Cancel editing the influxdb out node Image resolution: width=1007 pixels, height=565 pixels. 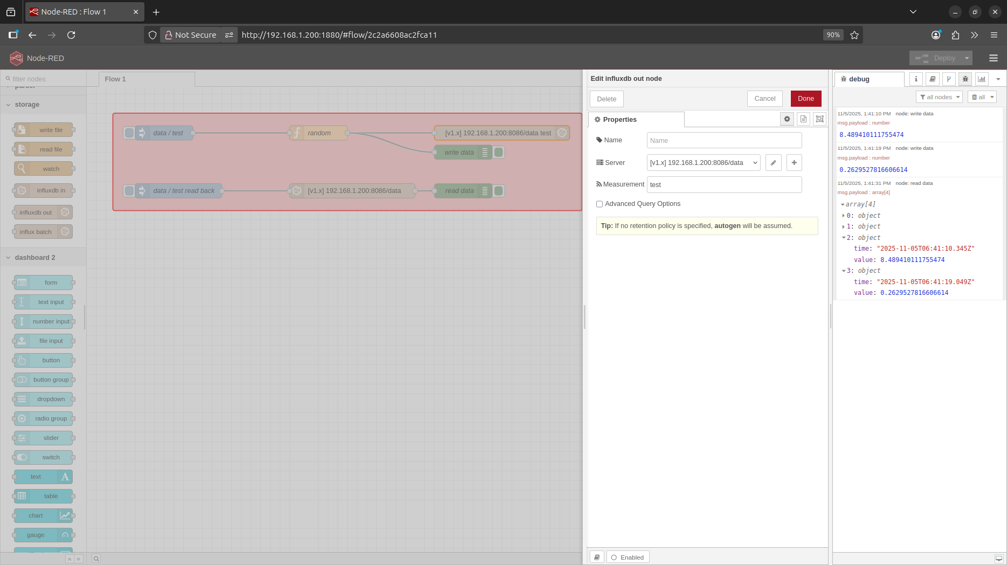pos(764,99)
